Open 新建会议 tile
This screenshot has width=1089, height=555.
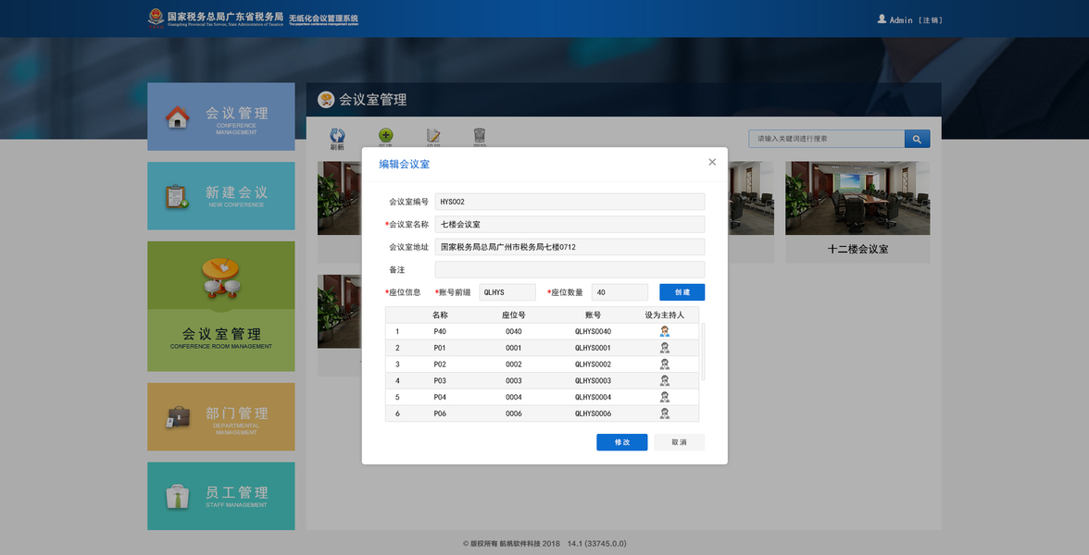220,196
